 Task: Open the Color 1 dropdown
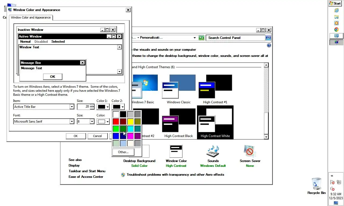103,107
